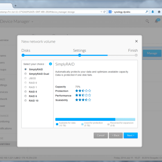162x162 pixels.
Task: Open a new browser tab with plus
Action: [x=16, y=6]
